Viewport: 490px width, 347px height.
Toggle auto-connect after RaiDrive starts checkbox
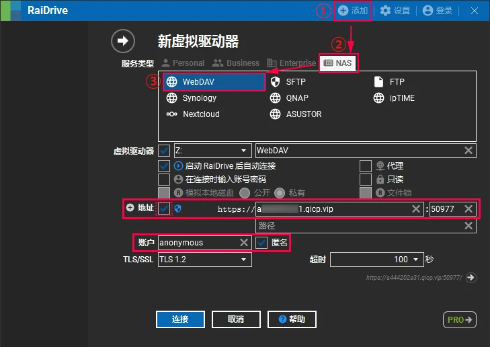[x=164, y=166]
